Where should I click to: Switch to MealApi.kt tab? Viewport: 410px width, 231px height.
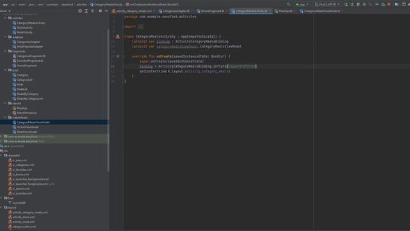coord(284,11)
